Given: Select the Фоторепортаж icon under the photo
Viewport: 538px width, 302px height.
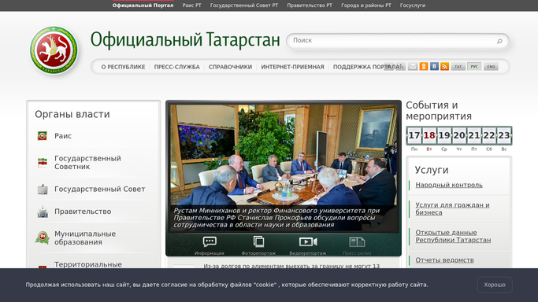Looking at the screenshot, I should click(258, 241).
